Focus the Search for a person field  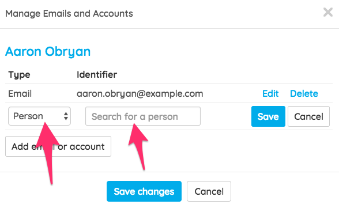click(x=143, y=116)
